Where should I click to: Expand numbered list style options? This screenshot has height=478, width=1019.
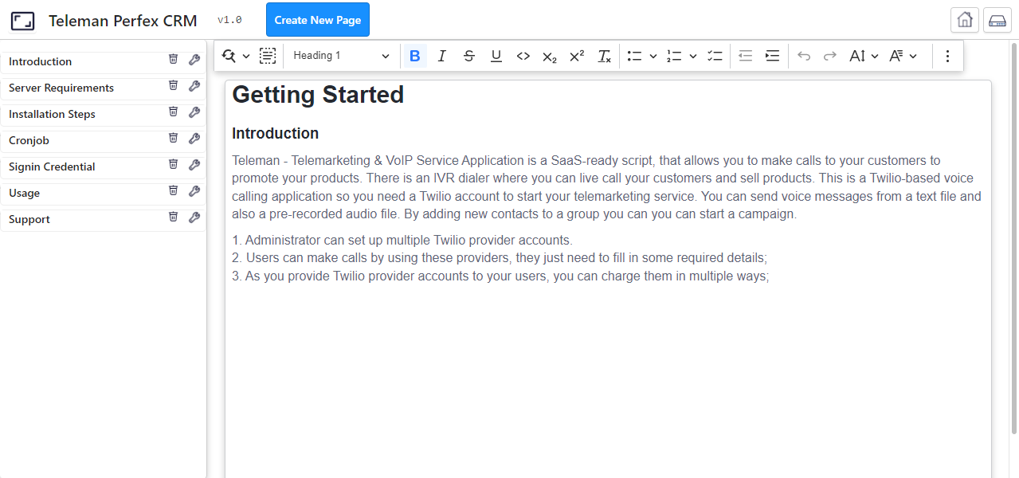click(693, 56)
